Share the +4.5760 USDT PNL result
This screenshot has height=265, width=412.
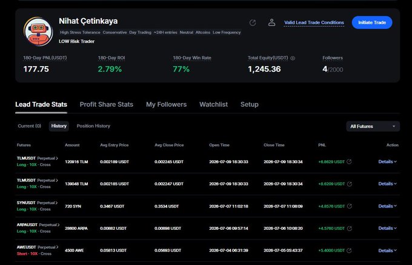(x=349, y=229)
